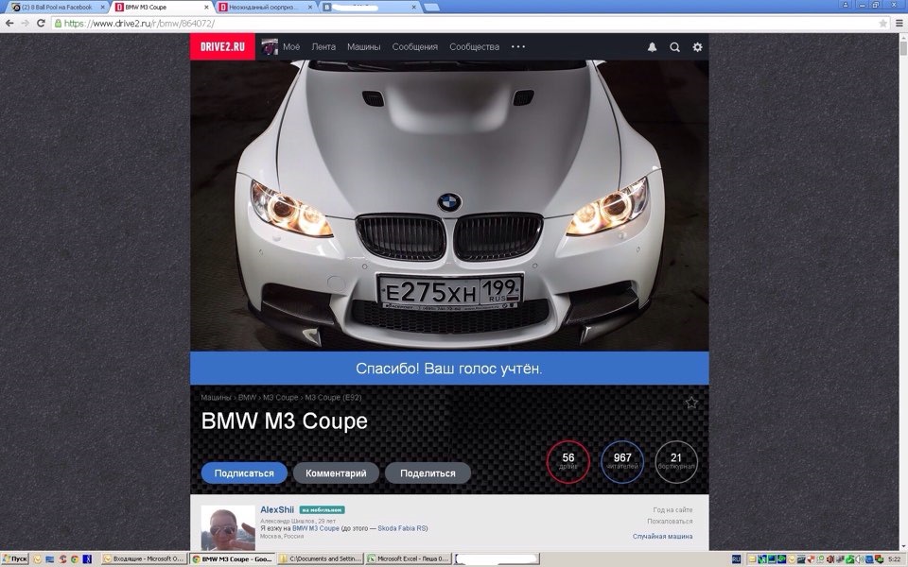Close the BMW M3 Coupe tab
Viewport: 908px width, 567px height.
[207, 8]
